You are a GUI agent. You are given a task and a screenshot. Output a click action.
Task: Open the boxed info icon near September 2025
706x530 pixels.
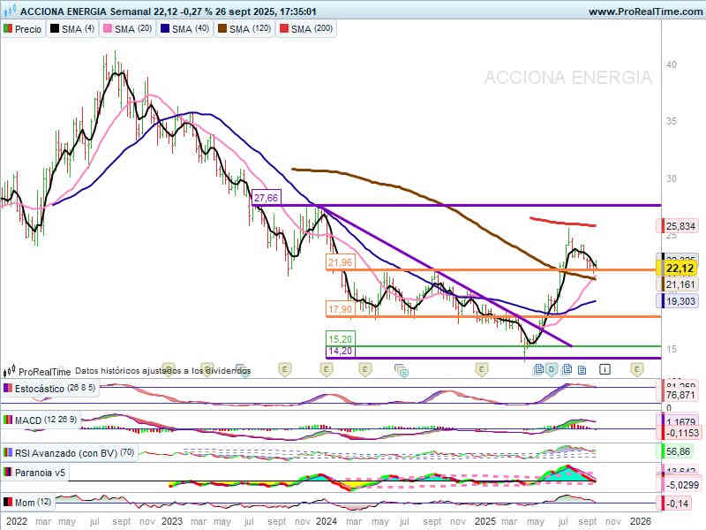point(605,369)
